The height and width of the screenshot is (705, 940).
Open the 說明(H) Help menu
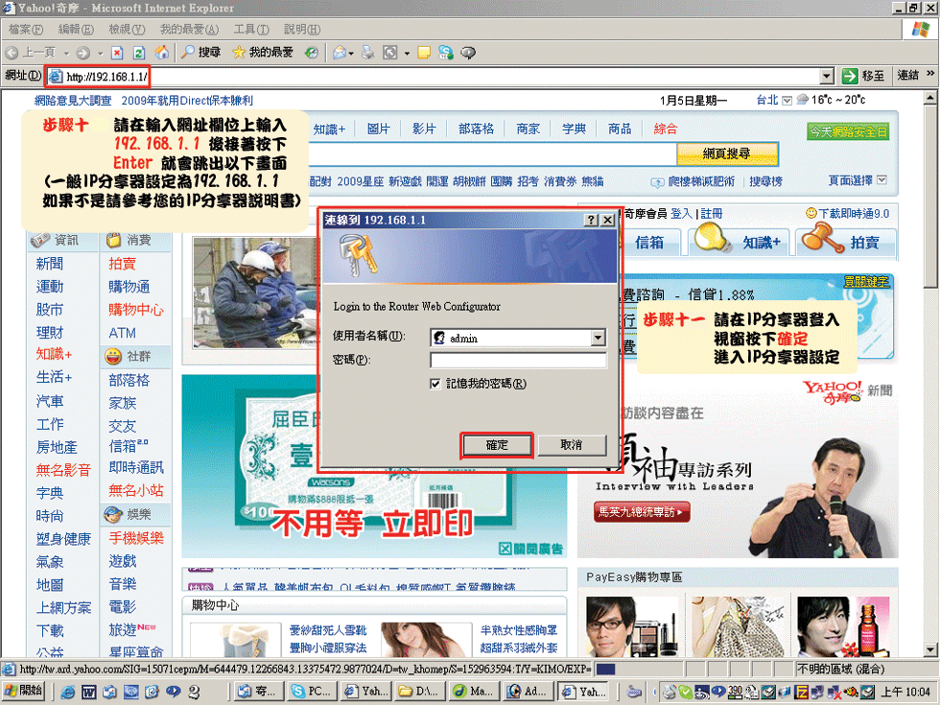point(301,29)
